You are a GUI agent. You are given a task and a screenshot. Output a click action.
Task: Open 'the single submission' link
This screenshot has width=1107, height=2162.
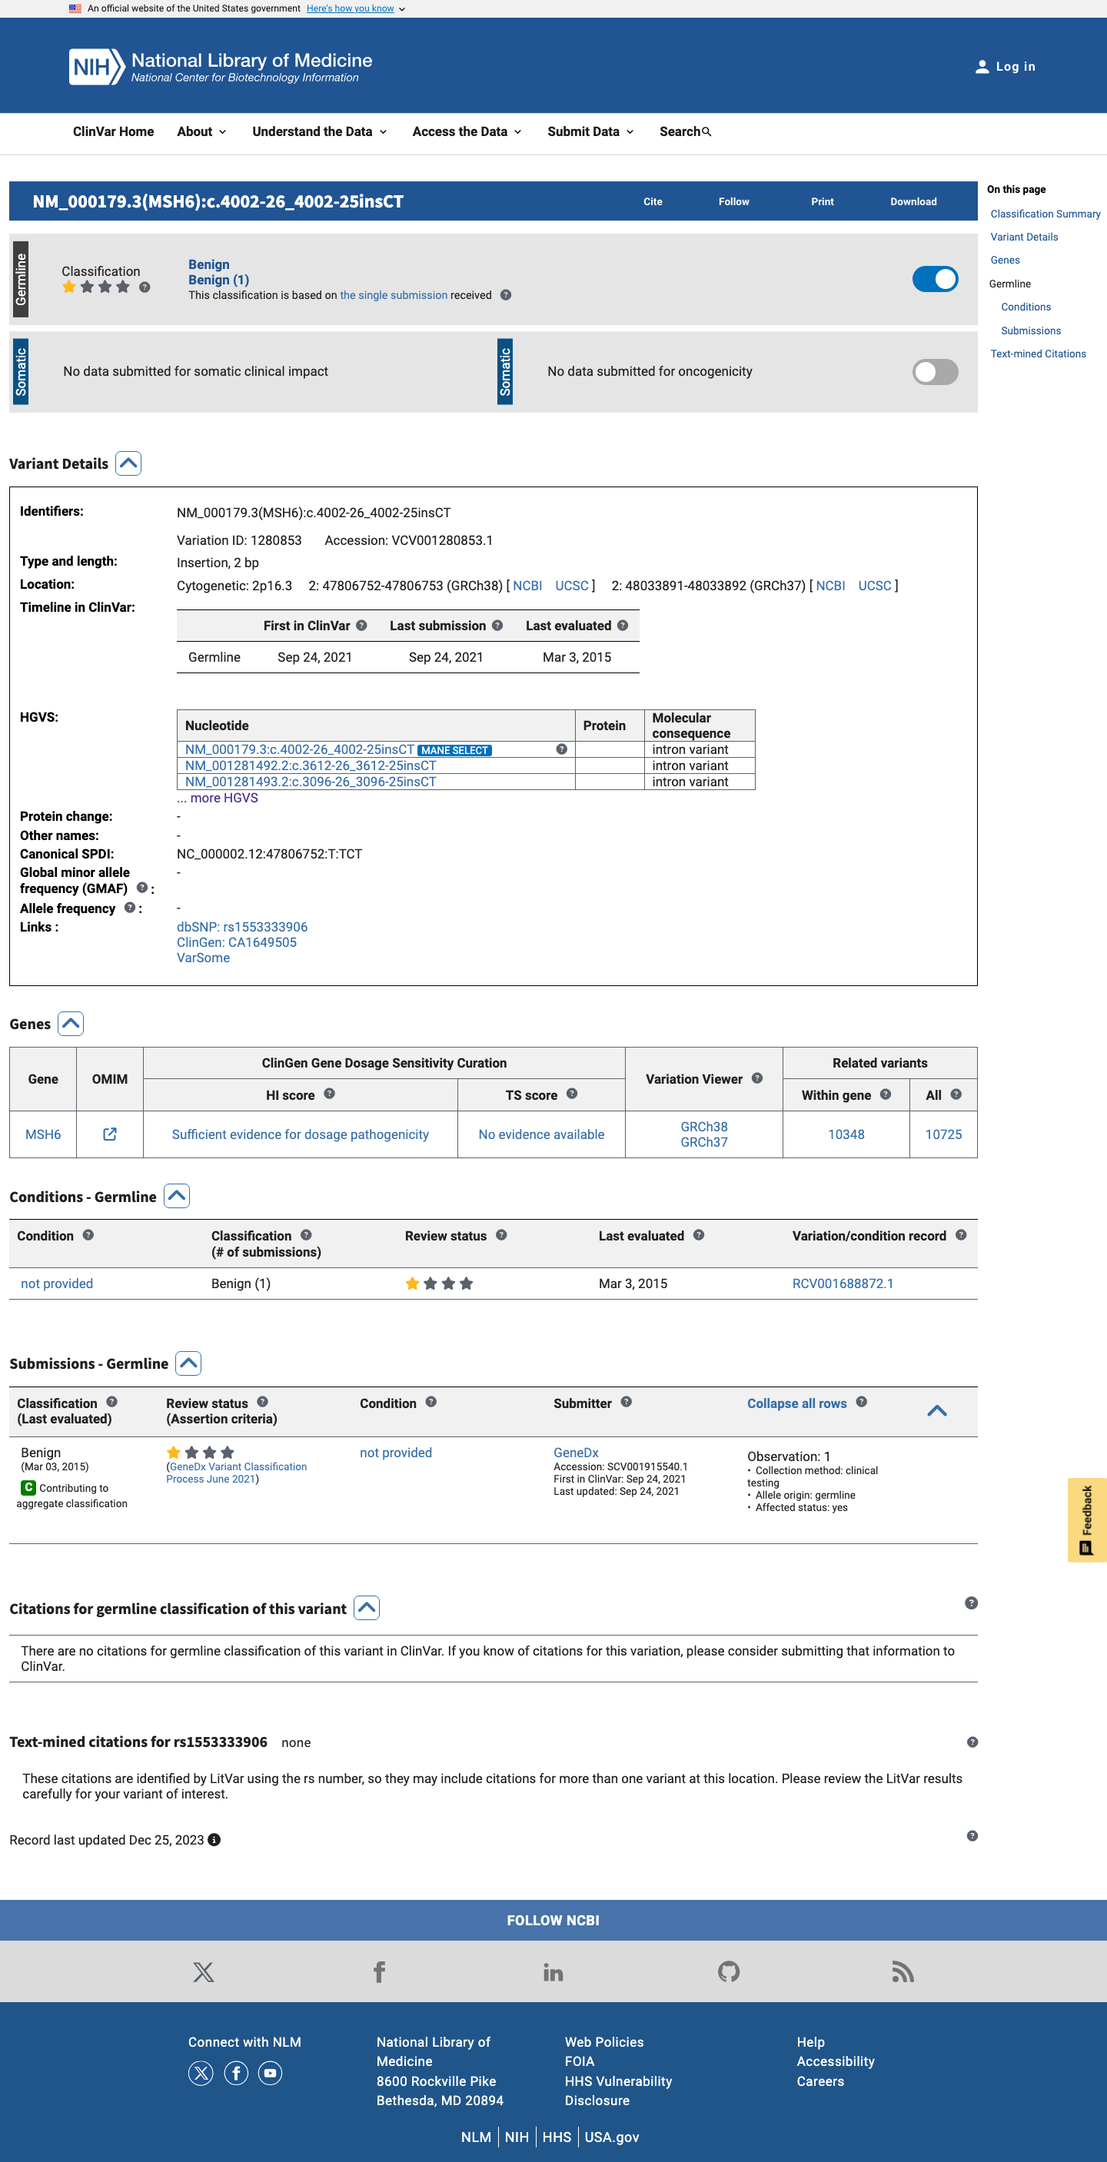click(394, 295)
